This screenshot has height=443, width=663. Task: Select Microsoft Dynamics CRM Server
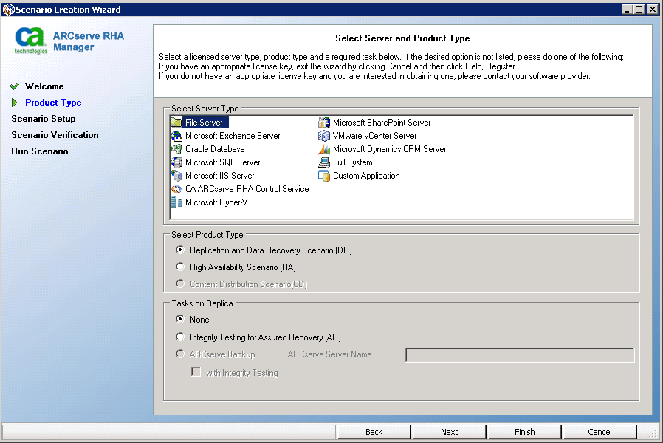pos(390,149)
